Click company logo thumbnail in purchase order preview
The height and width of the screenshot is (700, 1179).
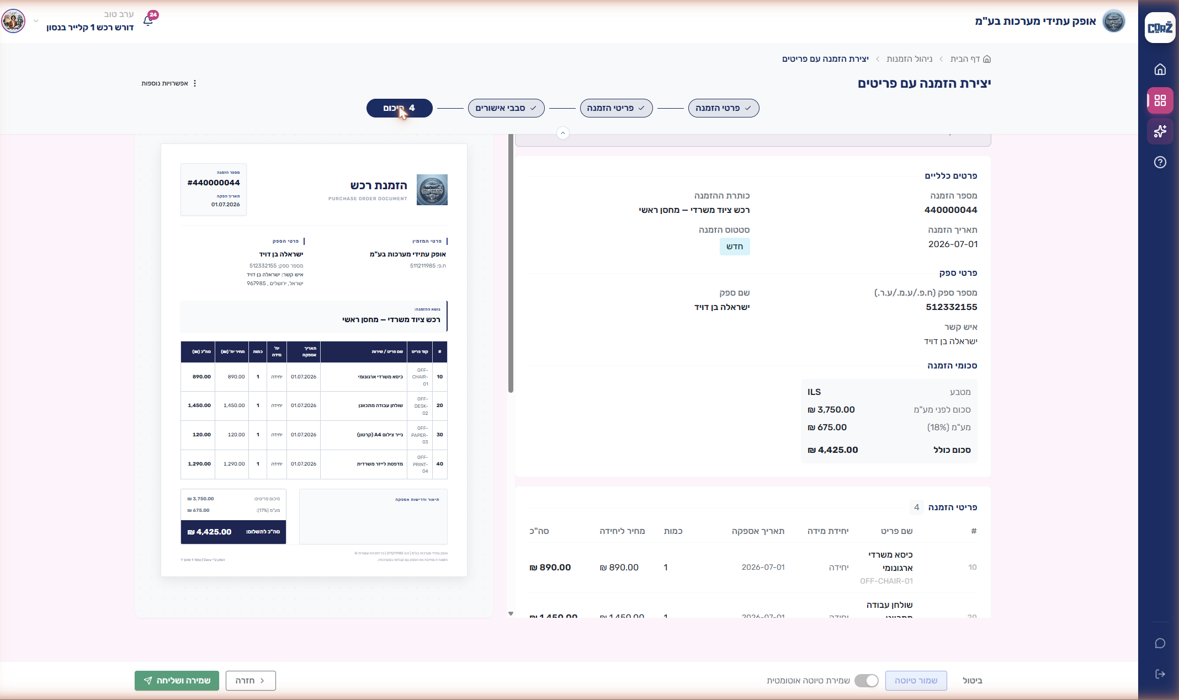(432, 190)
